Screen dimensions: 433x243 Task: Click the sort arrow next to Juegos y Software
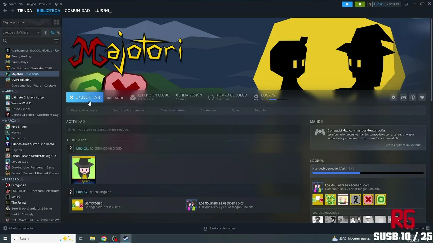click(x=45, y=32)
